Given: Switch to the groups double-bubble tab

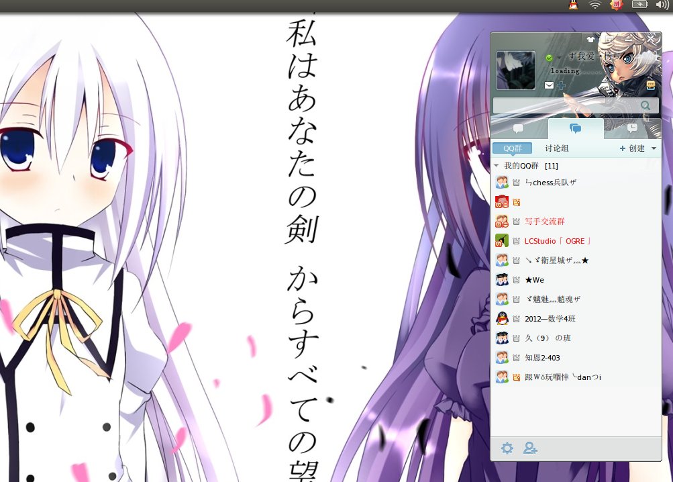Looking at the screenshot, I should coord(575,128).
